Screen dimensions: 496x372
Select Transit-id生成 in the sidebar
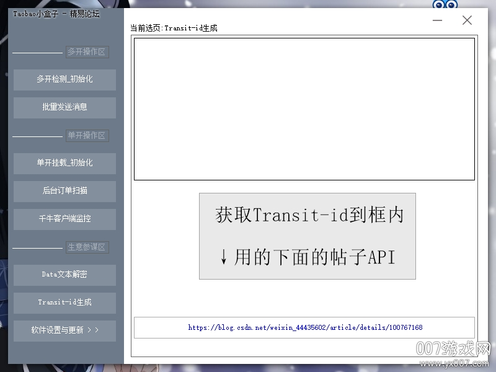[x=64, y=303]
